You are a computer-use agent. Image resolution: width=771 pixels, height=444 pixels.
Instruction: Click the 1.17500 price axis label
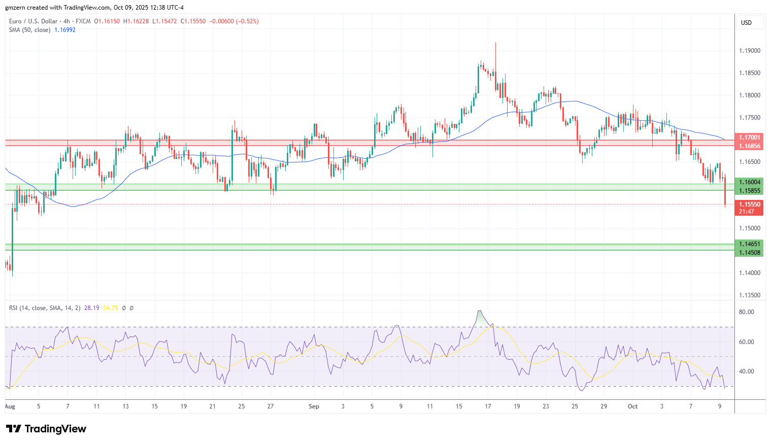click(x=750, y=118)
